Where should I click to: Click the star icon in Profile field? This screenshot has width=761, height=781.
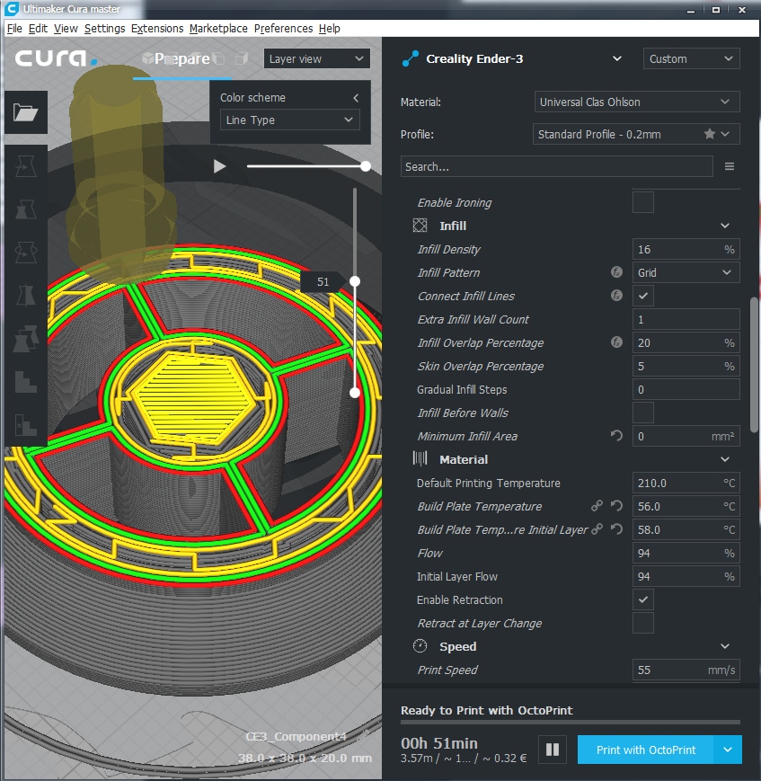(x=710, y=134)
